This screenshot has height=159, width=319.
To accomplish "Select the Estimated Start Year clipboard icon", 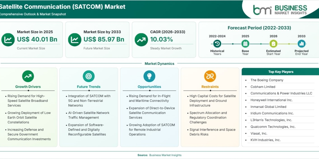I will (273, 44).
